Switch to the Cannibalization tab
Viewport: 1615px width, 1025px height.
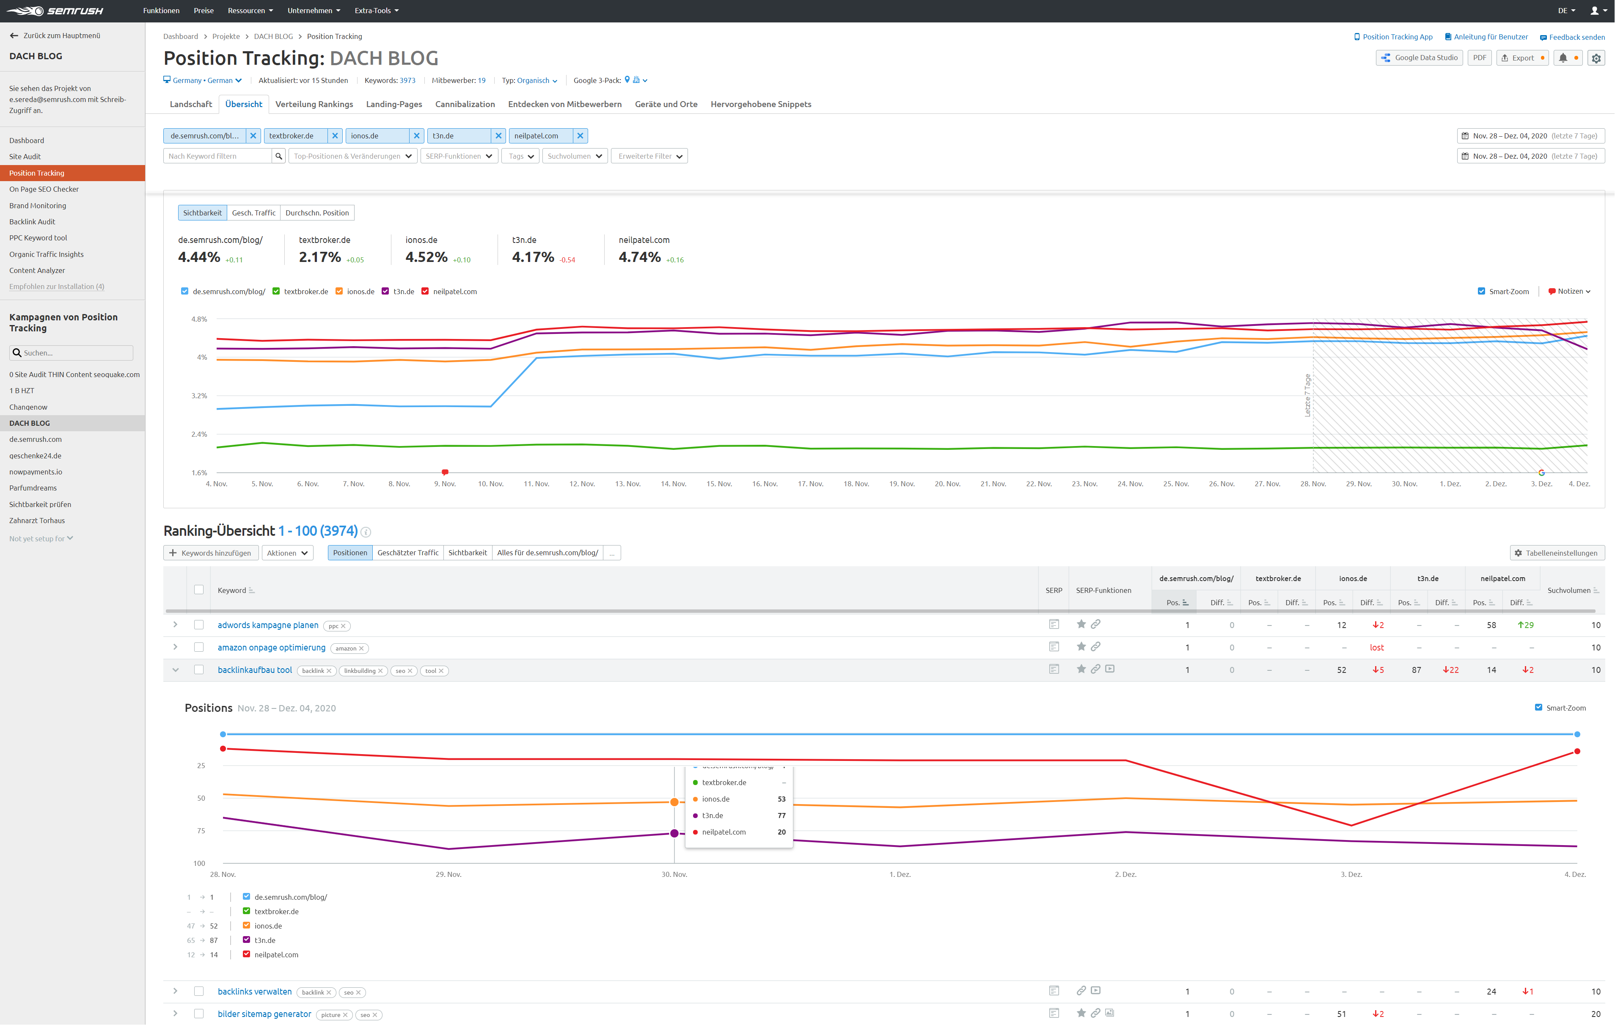465,104
